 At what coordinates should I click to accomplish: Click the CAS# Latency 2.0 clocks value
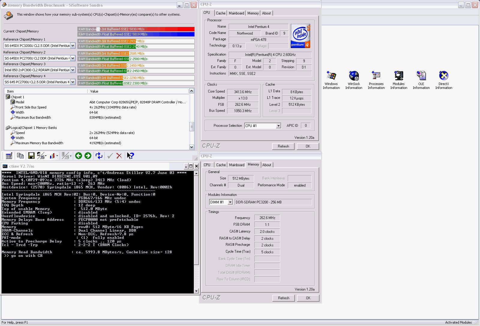point(267,232)
